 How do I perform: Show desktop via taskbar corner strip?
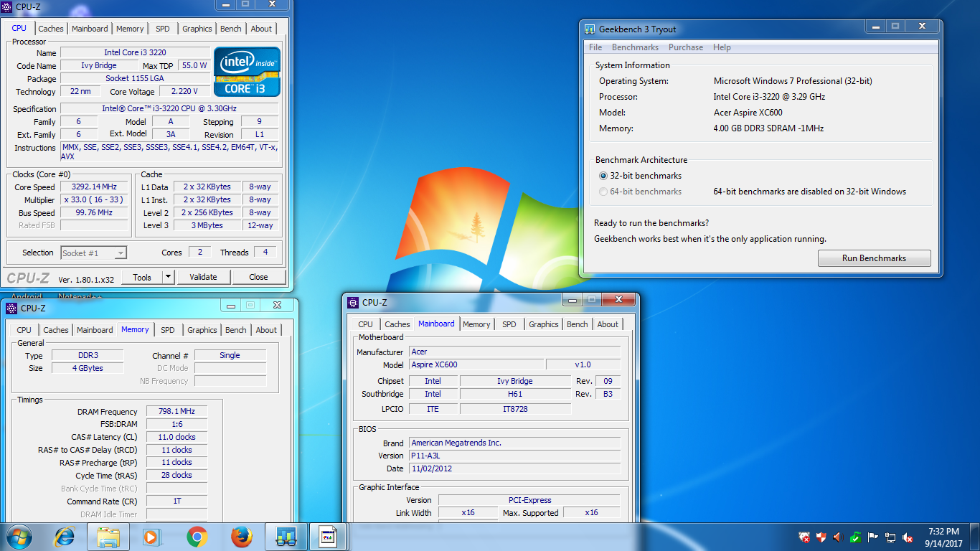[975, 537]
